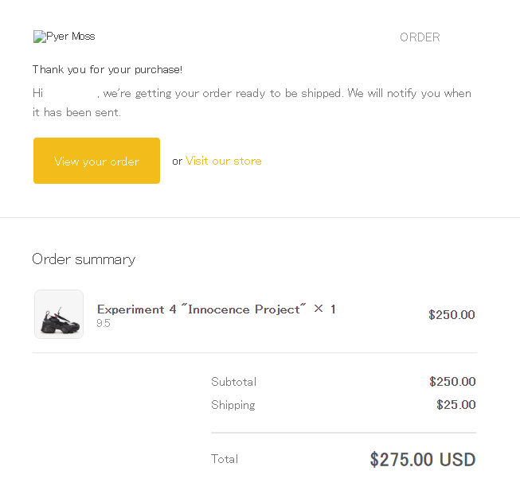
Task: Click the sneaker product thumbnail
Action: (59, 314)
